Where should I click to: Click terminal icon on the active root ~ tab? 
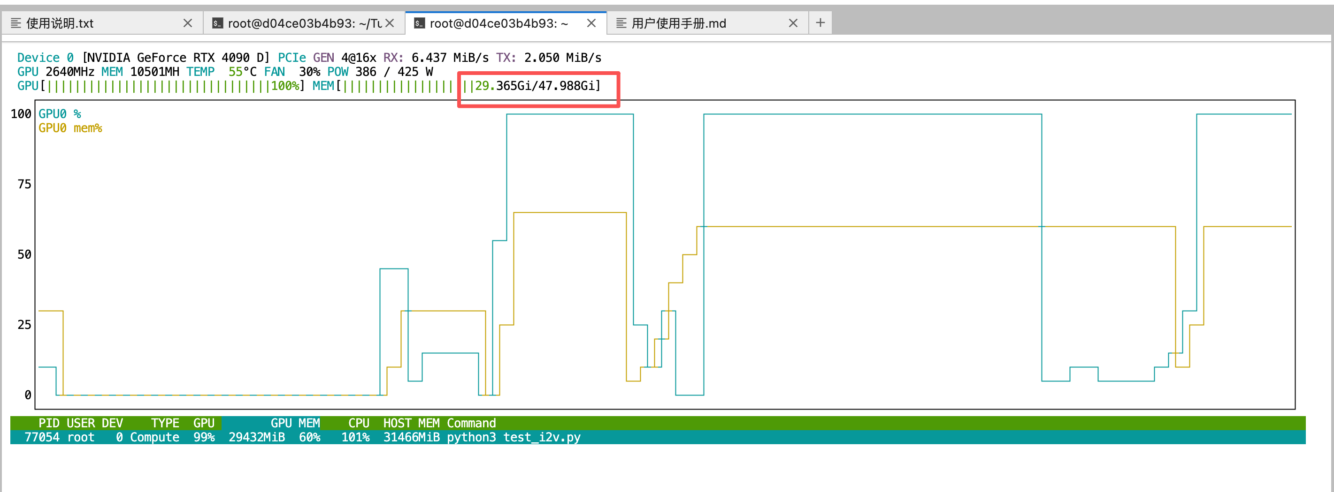click(420, 23)
